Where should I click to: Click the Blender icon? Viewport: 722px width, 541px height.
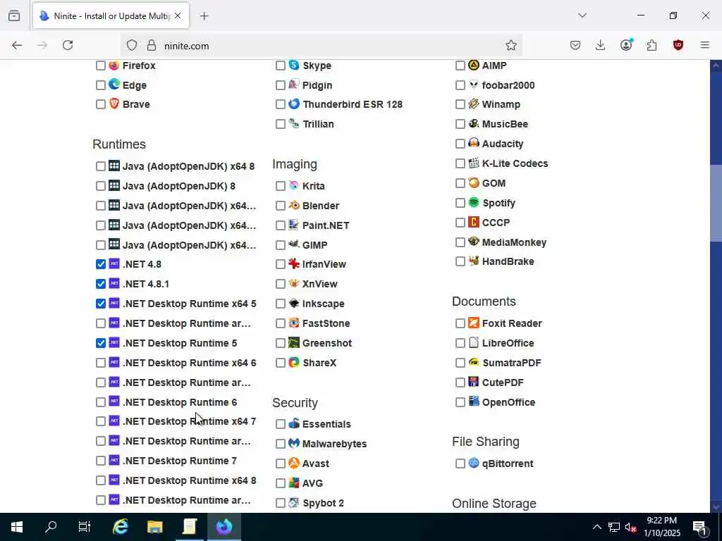[294, 205]
